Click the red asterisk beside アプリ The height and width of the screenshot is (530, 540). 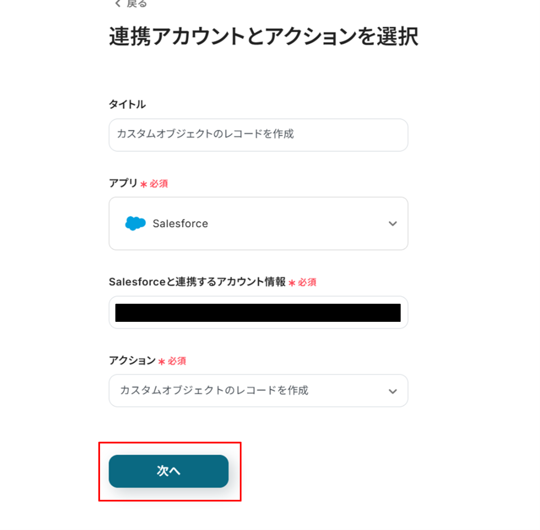pyautogui.click(x=144, y=184)
